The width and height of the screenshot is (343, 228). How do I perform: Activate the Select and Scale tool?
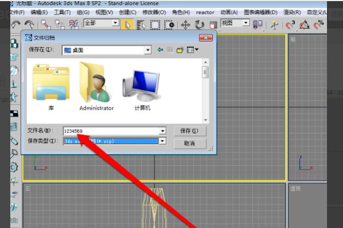[x=213, y=25]
